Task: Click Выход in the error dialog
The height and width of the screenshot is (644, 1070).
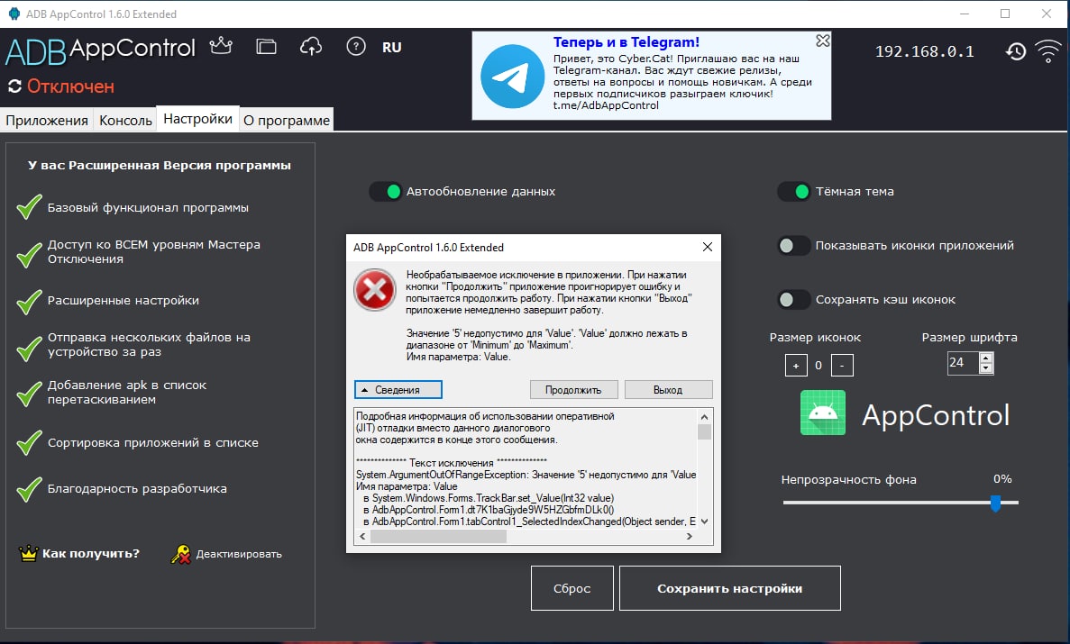Action: (x=668, y=389)
